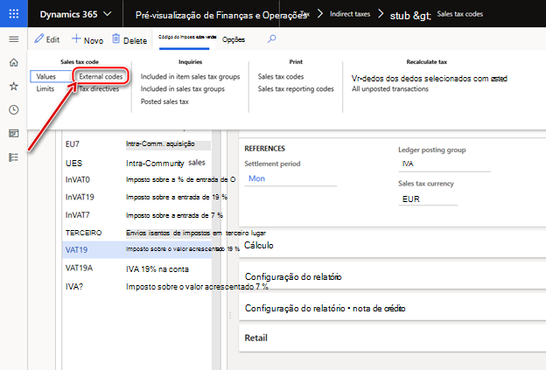Select the InVAT7 tax code row
This screenshot has height=370, width=546.
click(137, 215)
